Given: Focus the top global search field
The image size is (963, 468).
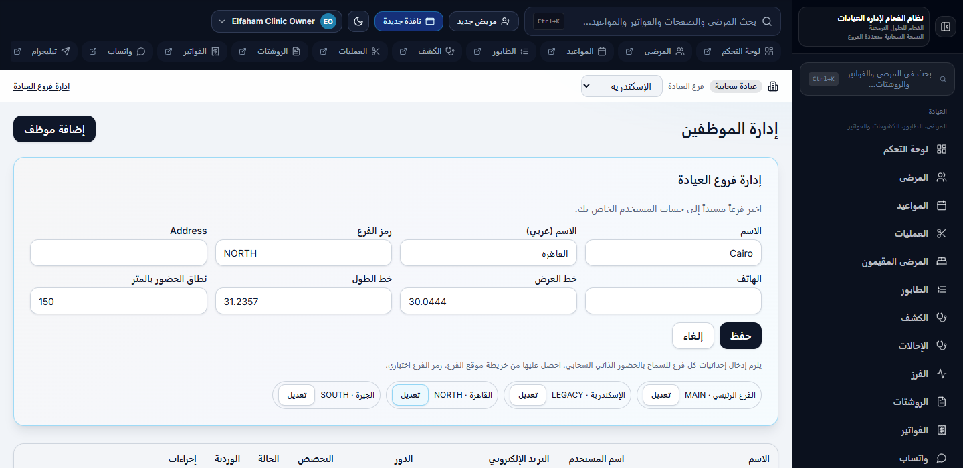Looking at the screenshot, I should click(653, 21).
